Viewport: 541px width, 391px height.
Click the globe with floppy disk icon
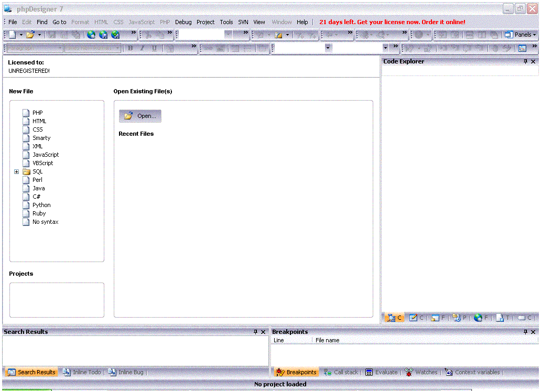coord(103,35)
